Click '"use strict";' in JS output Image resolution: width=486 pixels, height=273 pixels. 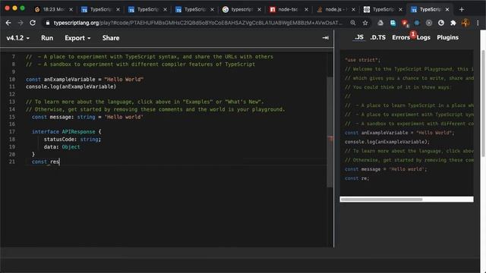coord(362,60)
